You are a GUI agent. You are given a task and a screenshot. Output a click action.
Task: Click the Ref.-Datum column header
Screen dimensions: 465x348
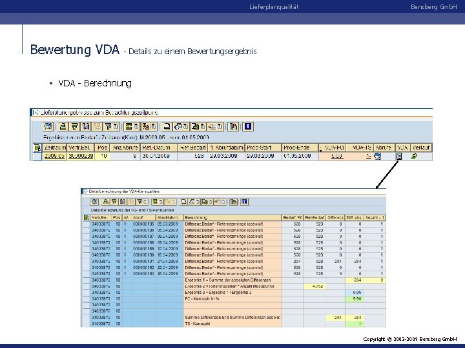click(x=159, y=148)
